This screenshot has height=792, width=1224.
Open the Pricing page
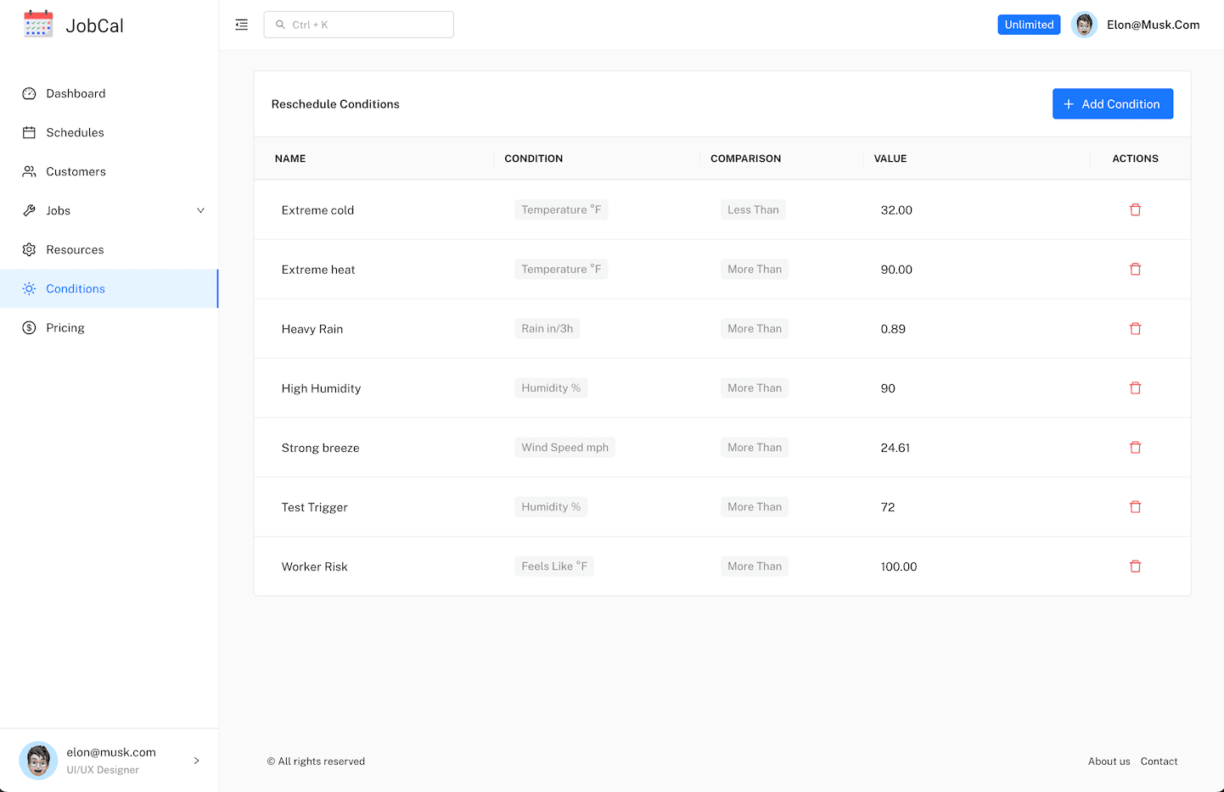click(x=65, y=327)
